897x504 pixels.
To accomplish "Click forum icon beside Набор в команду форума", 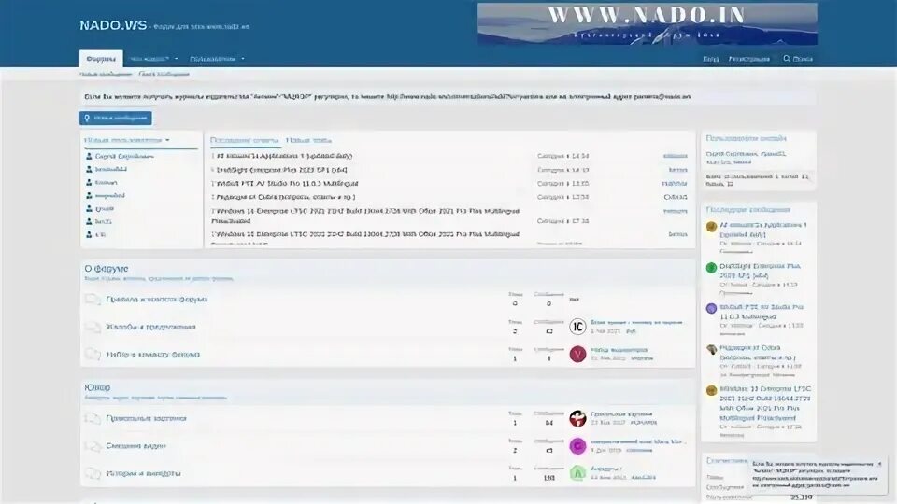I will tap(93, 355).
